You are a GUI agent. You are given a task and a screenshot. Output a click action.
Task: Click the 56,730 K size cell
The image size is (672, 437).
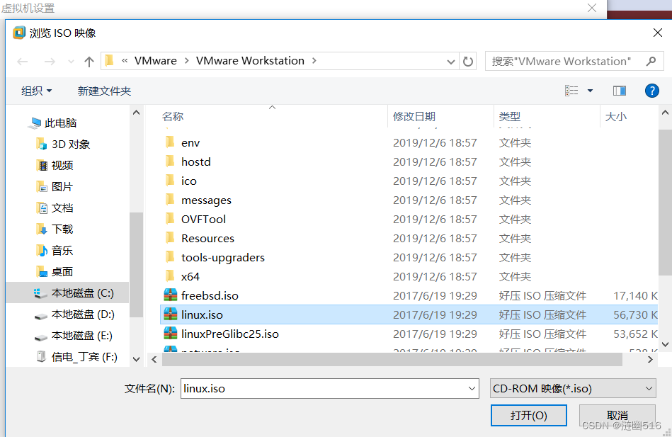(x=635, y=314)
